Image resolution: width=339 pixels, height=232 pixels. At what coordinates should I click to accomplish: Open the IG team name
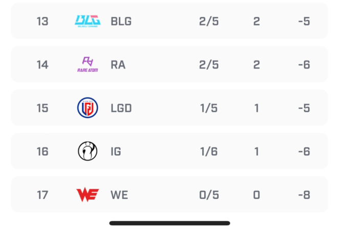pos(116,152)
